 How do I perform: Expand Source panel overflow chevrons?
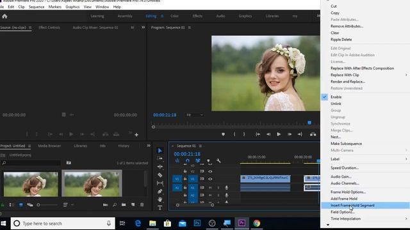click(143, 27)
